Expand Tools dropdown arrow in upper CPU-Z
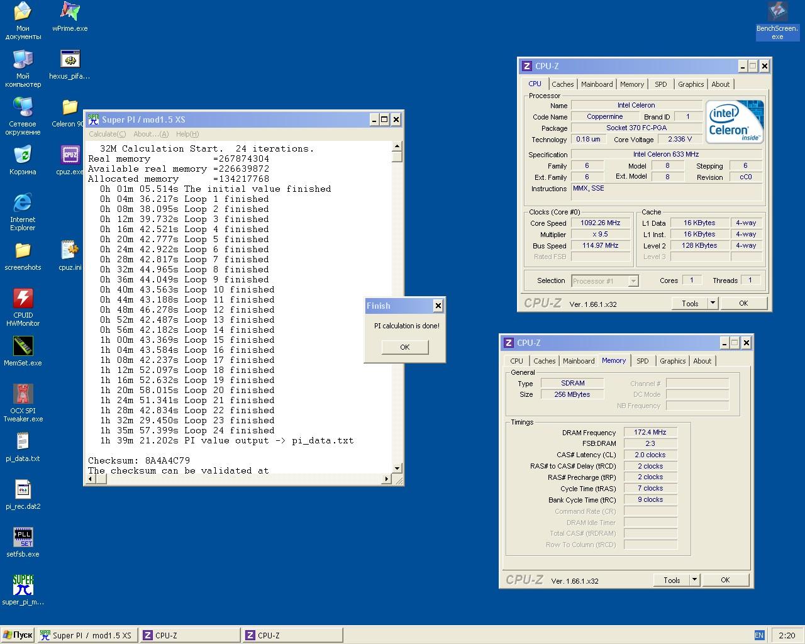This screenshot has width=805, height=644. 713,303
